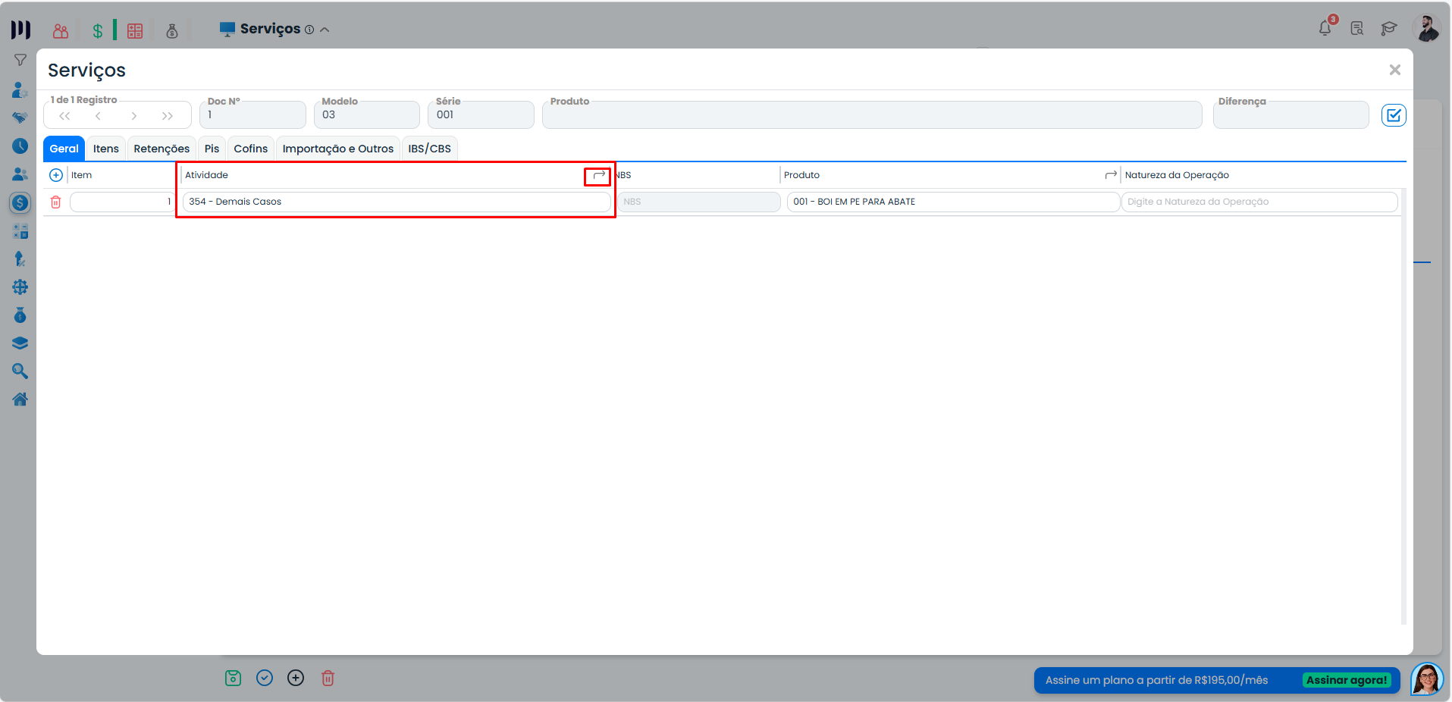Open the red people icon in top toolbar
This screenshot has width=1452, height=702.
61,30
